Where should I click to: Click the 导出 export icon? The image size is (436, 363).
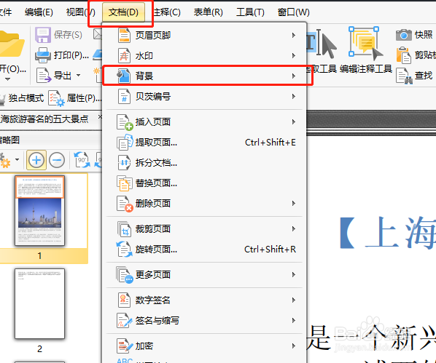click(x=44, y=76)
